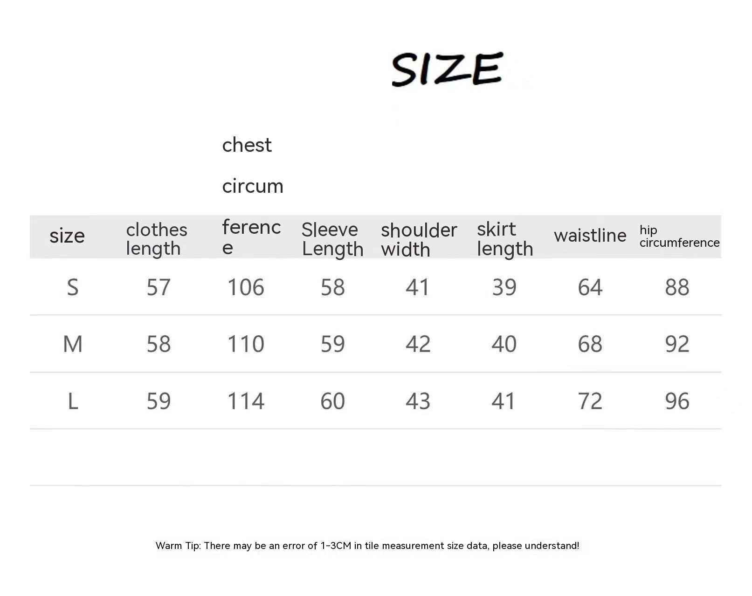
Task: Select the S size row label
Action: click(73, 287)
